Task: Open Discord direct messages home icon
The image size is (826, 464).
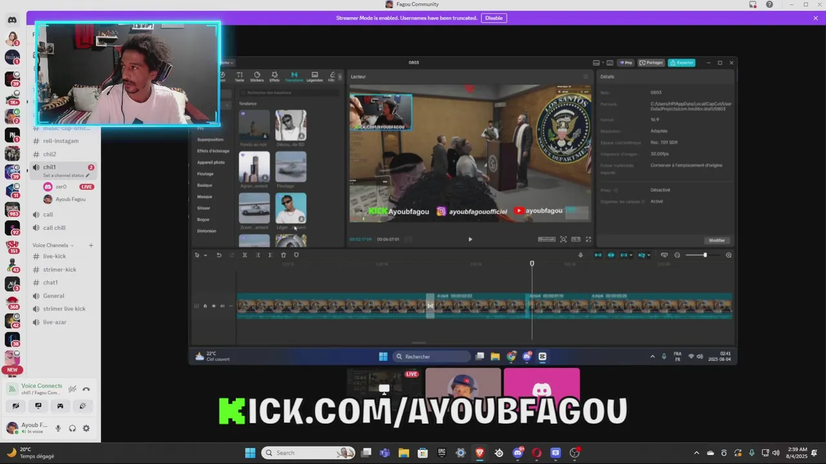Action: point(12,20)
